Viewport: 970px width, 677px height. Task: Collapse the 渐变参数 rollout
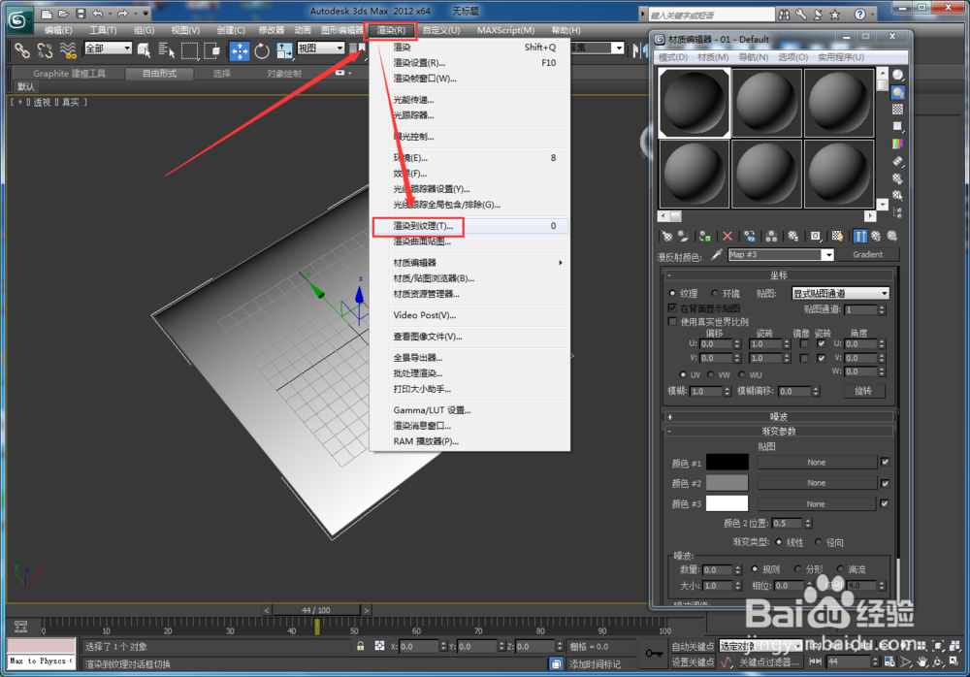[x=779, y=431]
